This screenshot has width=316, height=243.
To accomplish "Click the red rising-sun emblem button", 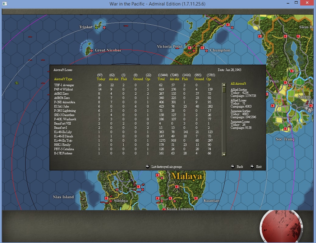I will coord(281,226).
